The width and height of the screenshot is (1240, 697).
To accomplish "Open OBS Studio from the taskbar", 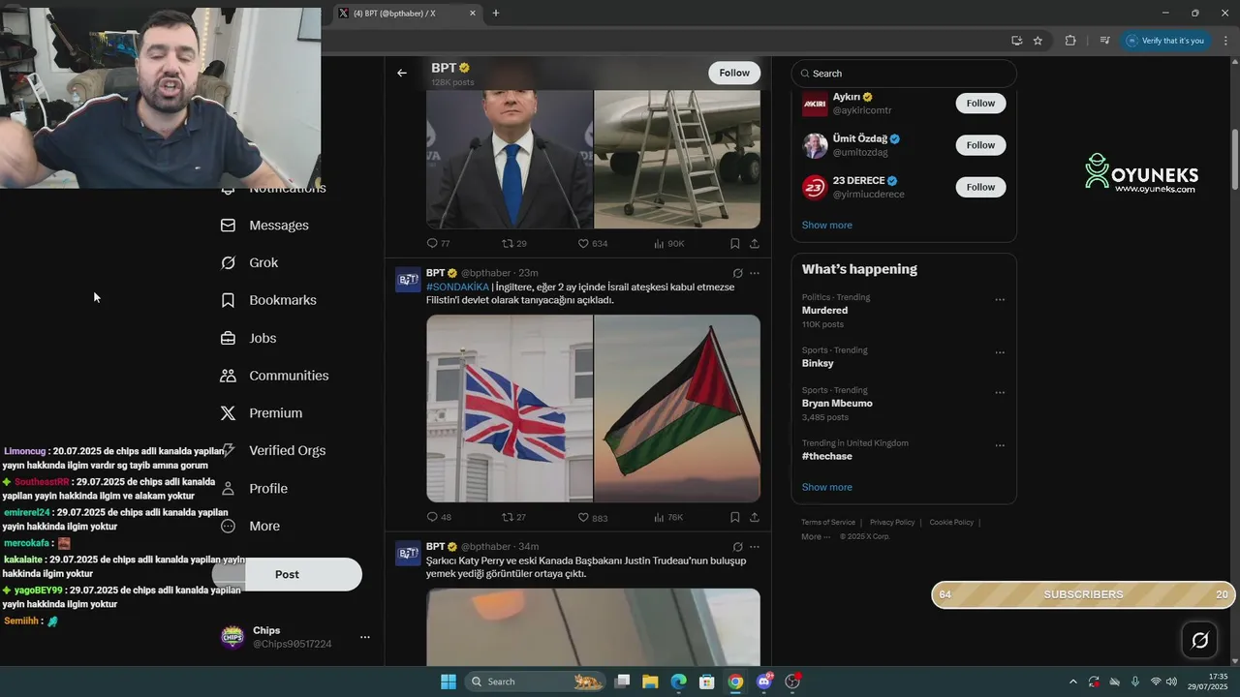I will pos(792,682).
